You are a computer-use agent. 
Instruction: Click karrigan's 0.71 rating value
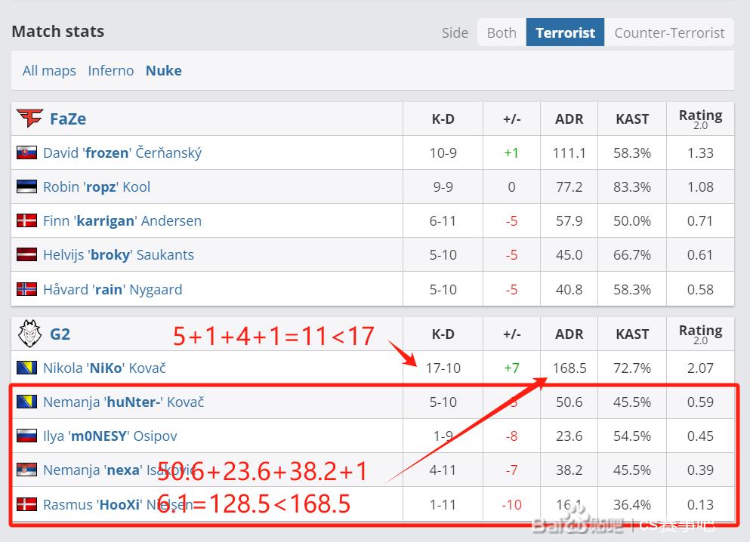[x=701, y=221]
